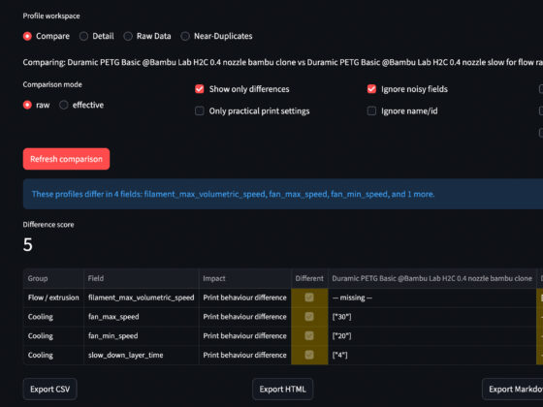Click the bambu clone profile column header

(431, 278)
